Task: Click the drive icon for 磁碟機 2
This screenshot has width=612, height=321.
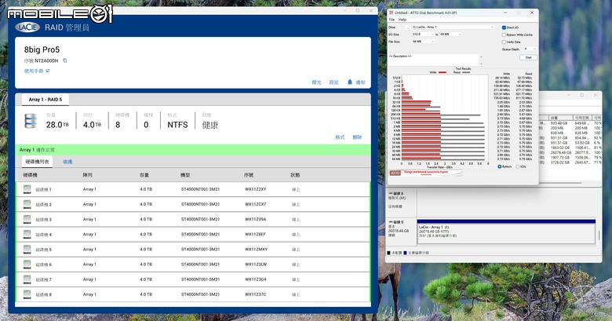Action: [x=27, y=204]
